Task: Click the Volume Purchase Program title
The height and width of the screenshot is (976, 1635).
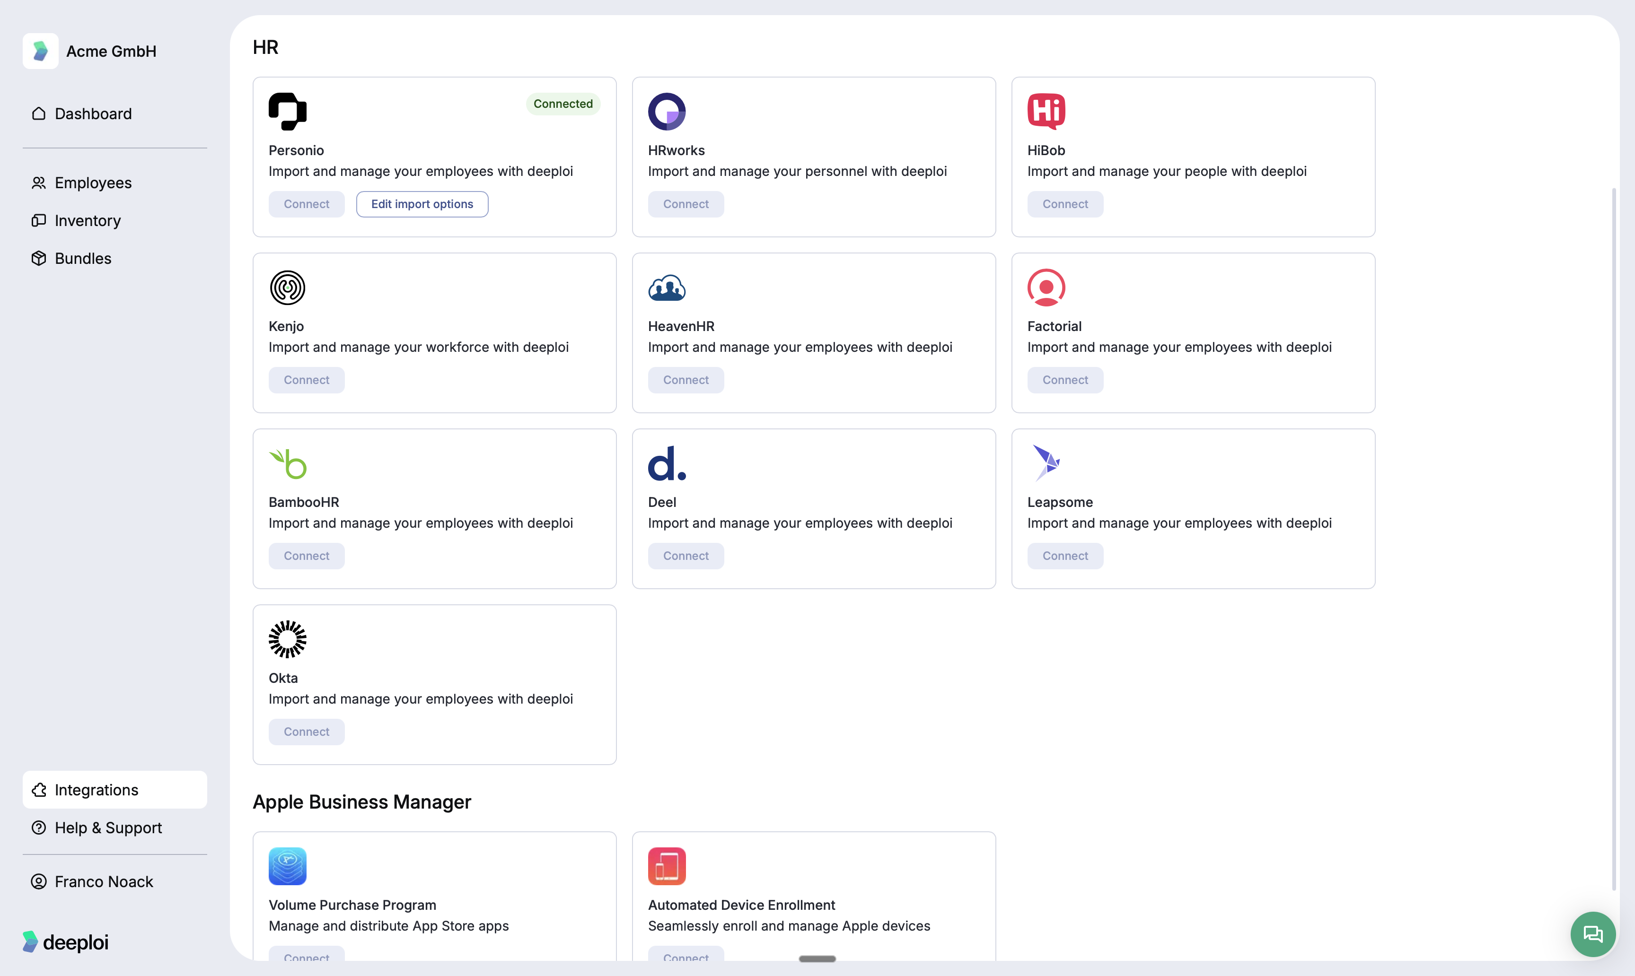Action: point(352,905)
